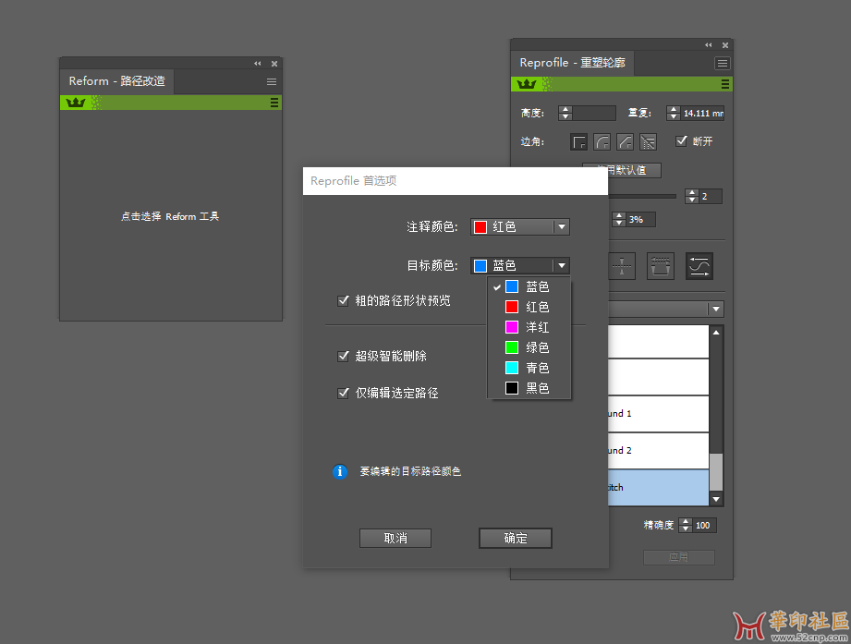Screen dimensions: 851x644
Task: Click the crown icon in Reprofile panel
Action: coord(527,83)
